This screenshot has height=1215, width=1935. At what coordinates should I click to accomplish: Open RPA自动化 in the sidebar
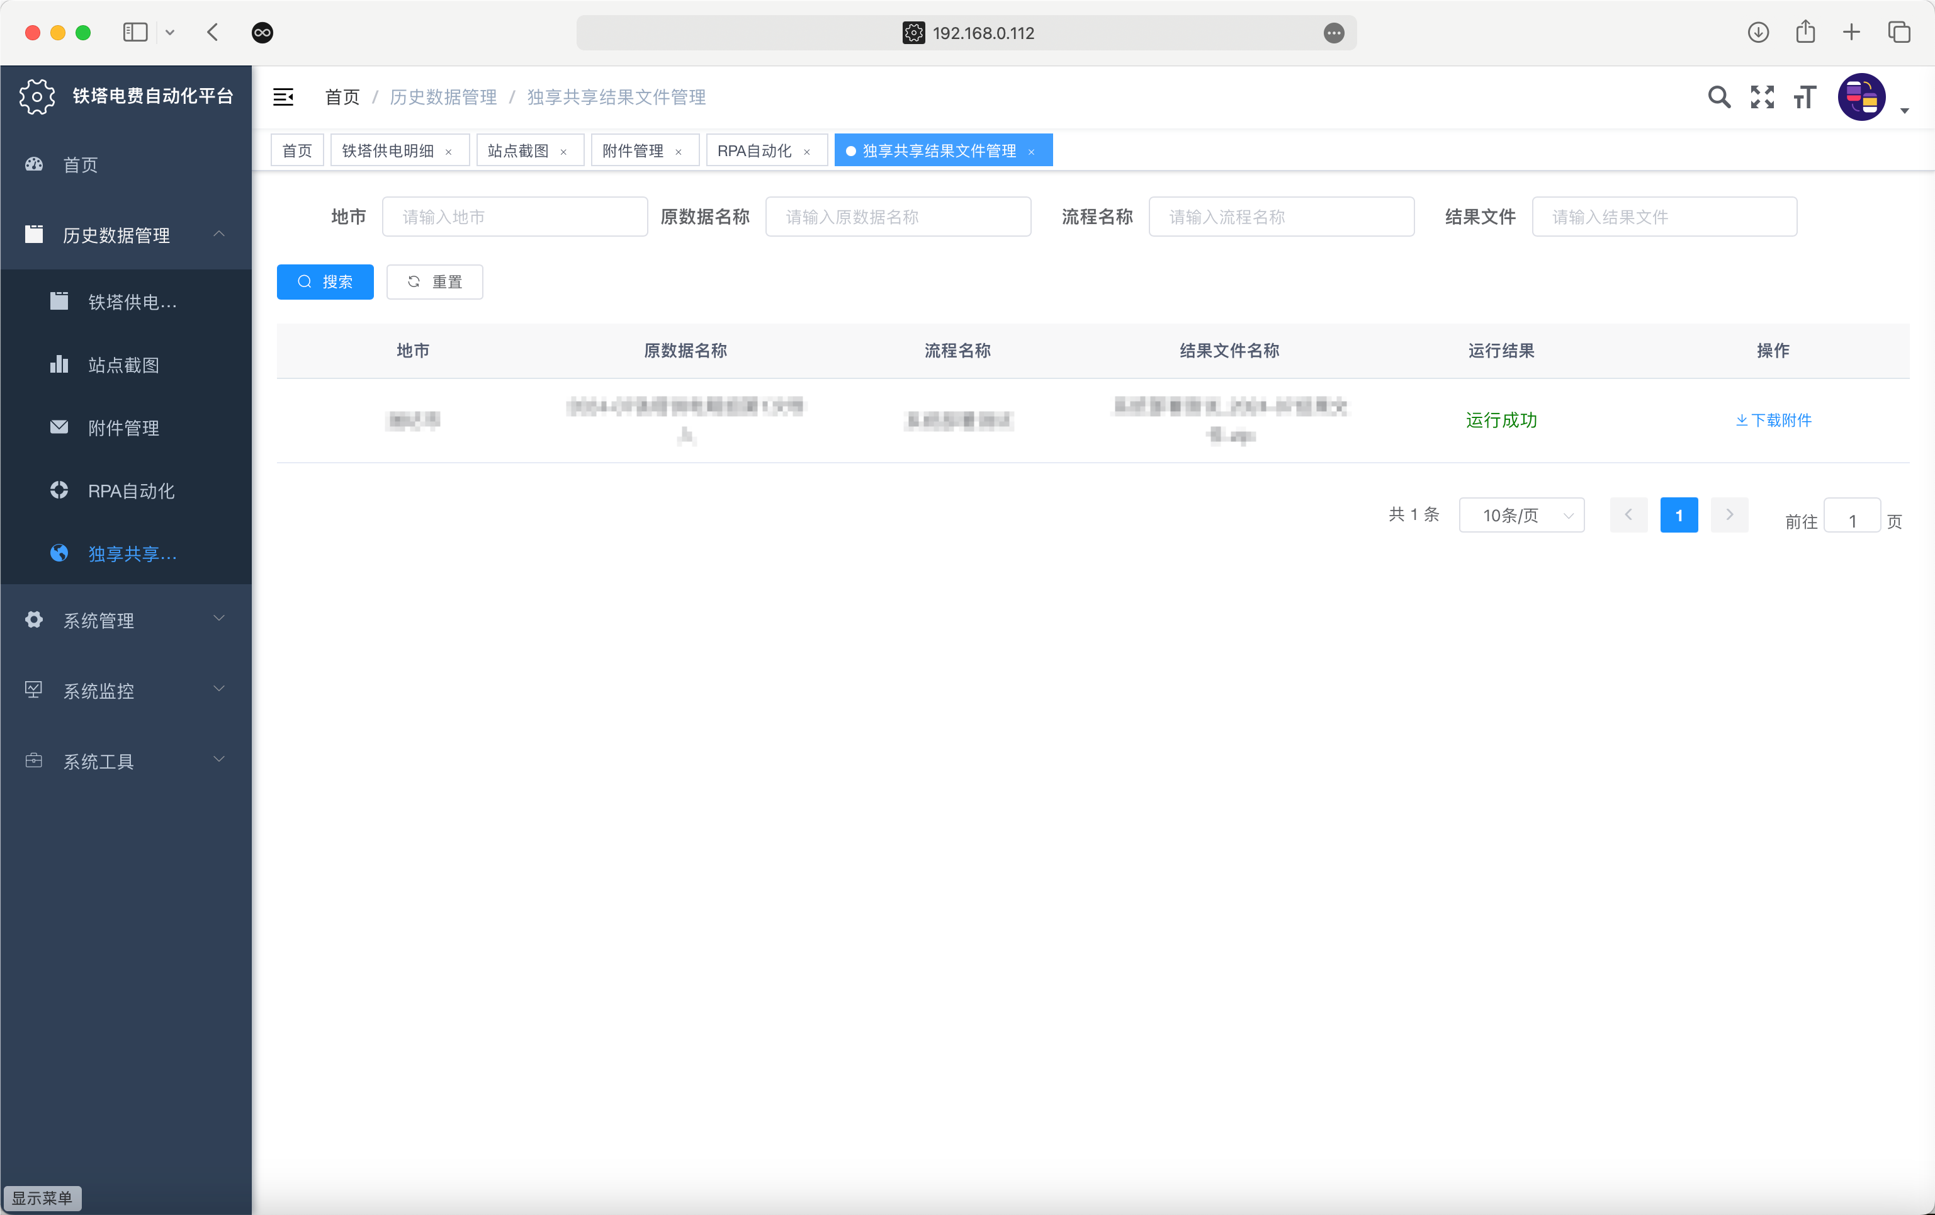pos(131,490)
